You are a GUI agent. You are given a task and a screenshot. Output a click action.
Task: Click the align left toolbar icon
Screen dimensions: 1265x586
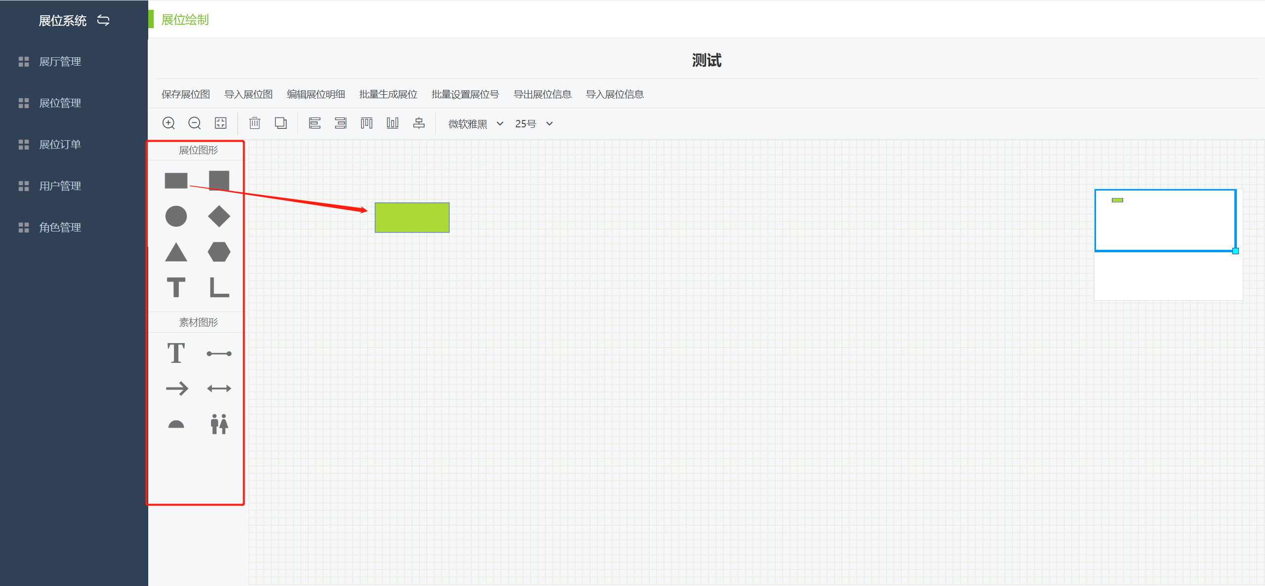[x=315, y=123]
